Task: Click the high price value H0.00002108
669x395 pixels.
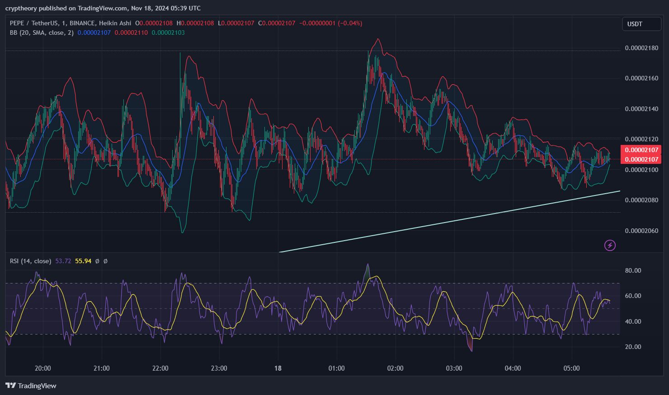Action: coord(195,23)
